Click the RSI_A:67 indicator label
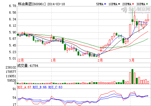 24,87
